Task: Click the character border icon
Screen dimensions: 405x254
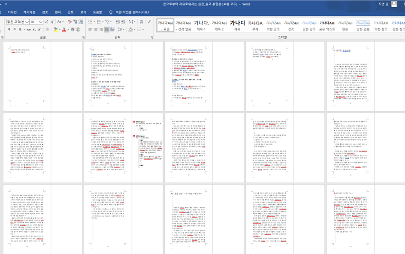Action: click(x=81, y=22)
